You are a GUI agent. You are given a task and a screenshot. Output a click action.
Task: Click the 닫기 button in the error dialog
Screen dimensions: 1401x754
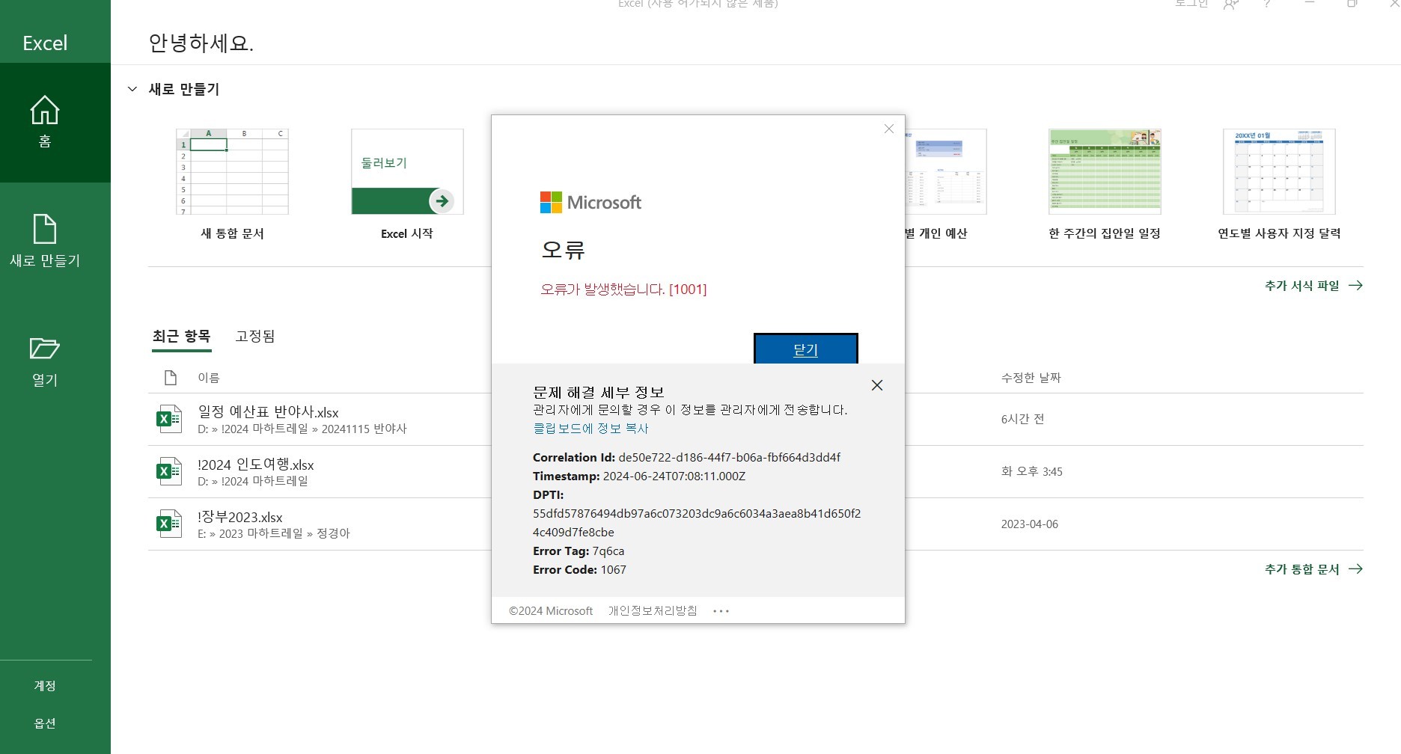[x=805, y=349]
